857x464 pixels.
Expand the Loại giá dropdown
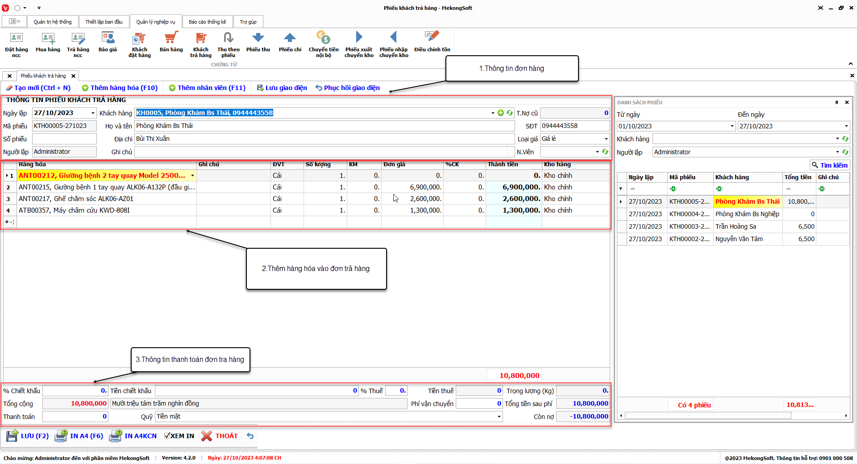click(x=606, y=139)
